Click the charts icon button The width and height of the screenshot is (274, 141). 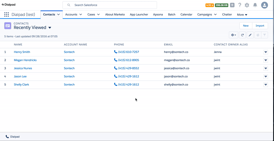pyautogui.click(x=258, y=35)
